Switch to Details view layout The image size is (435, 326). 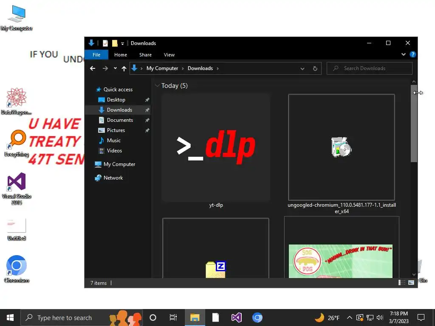coord(402,282)
